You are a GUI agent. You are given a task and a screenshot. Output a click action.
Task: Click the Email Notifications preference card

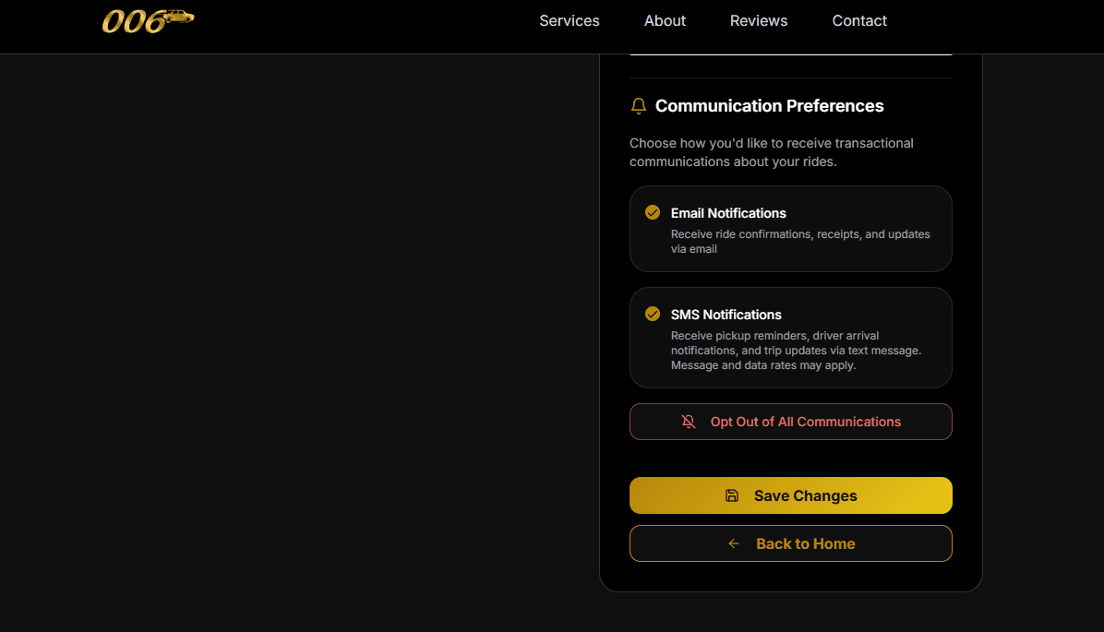790,229
